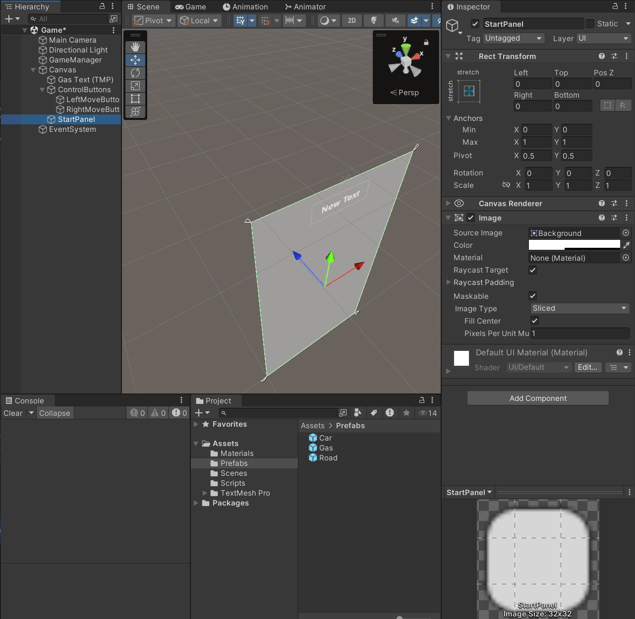Select the Car prefab asset
The width and height of the screenshot is (635, 619).
coord(320,438)
